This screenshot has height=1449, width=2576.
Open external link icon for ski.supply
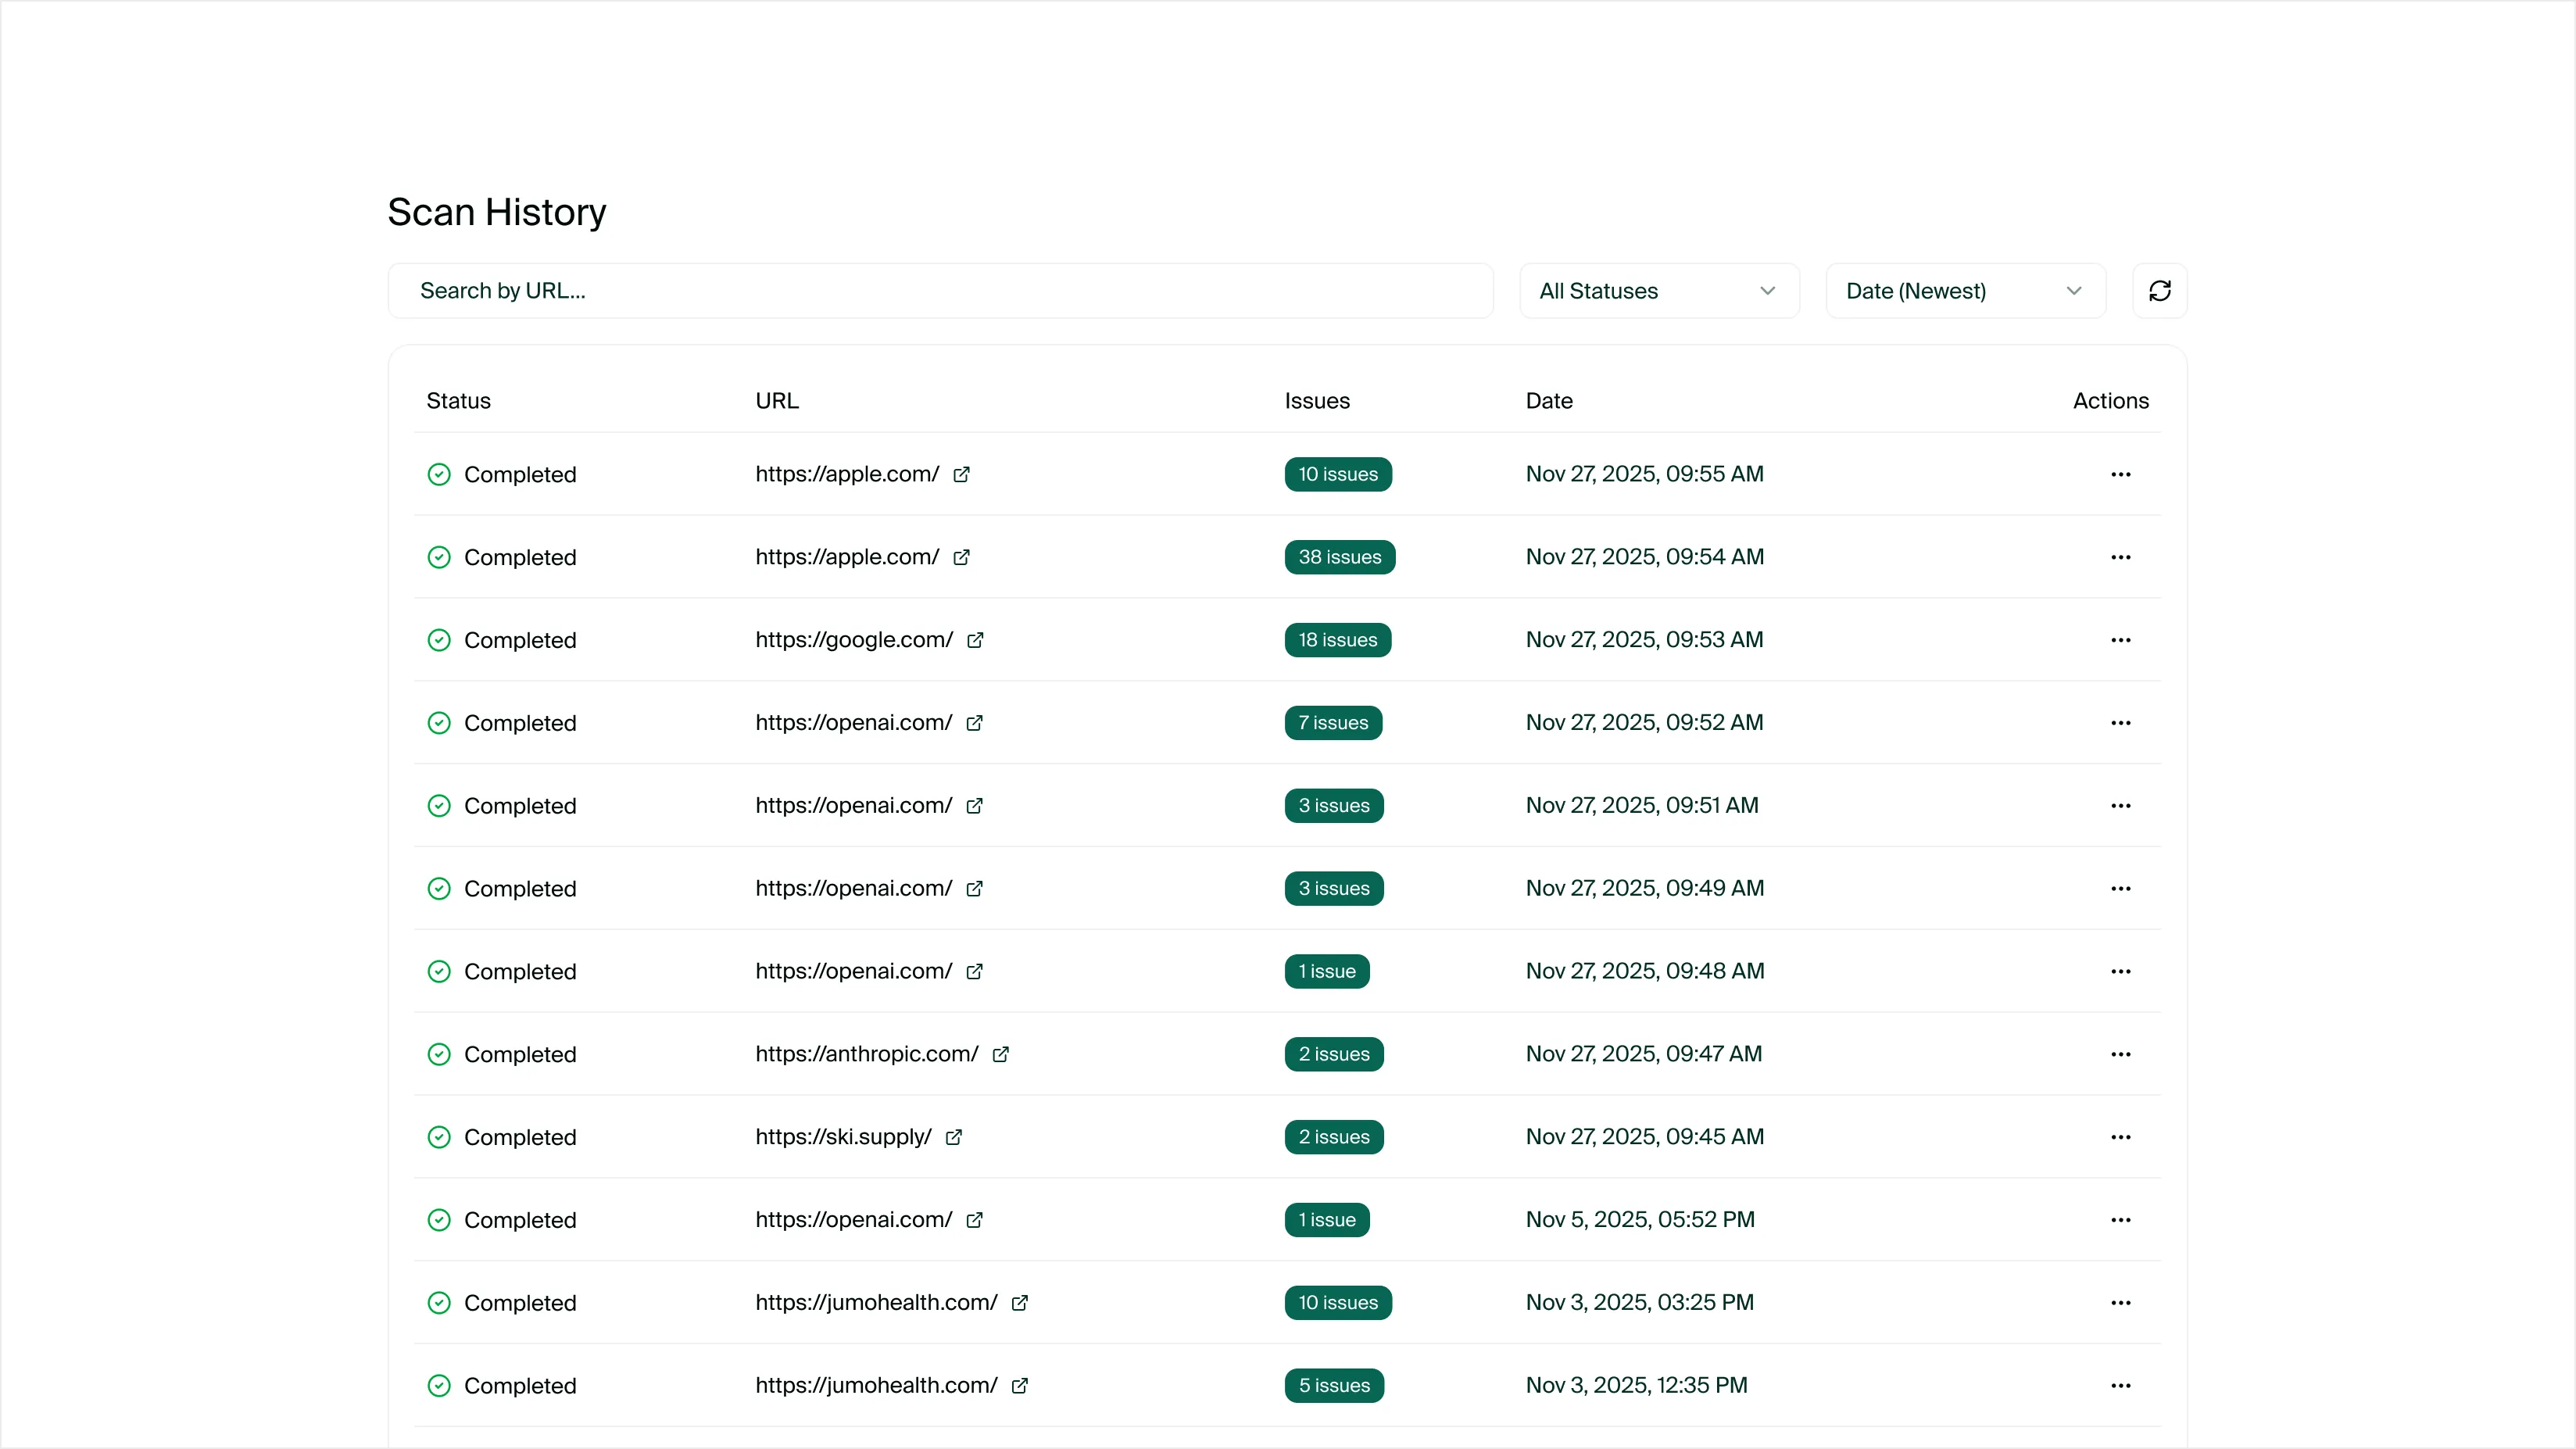click(x=953, y=1137)
